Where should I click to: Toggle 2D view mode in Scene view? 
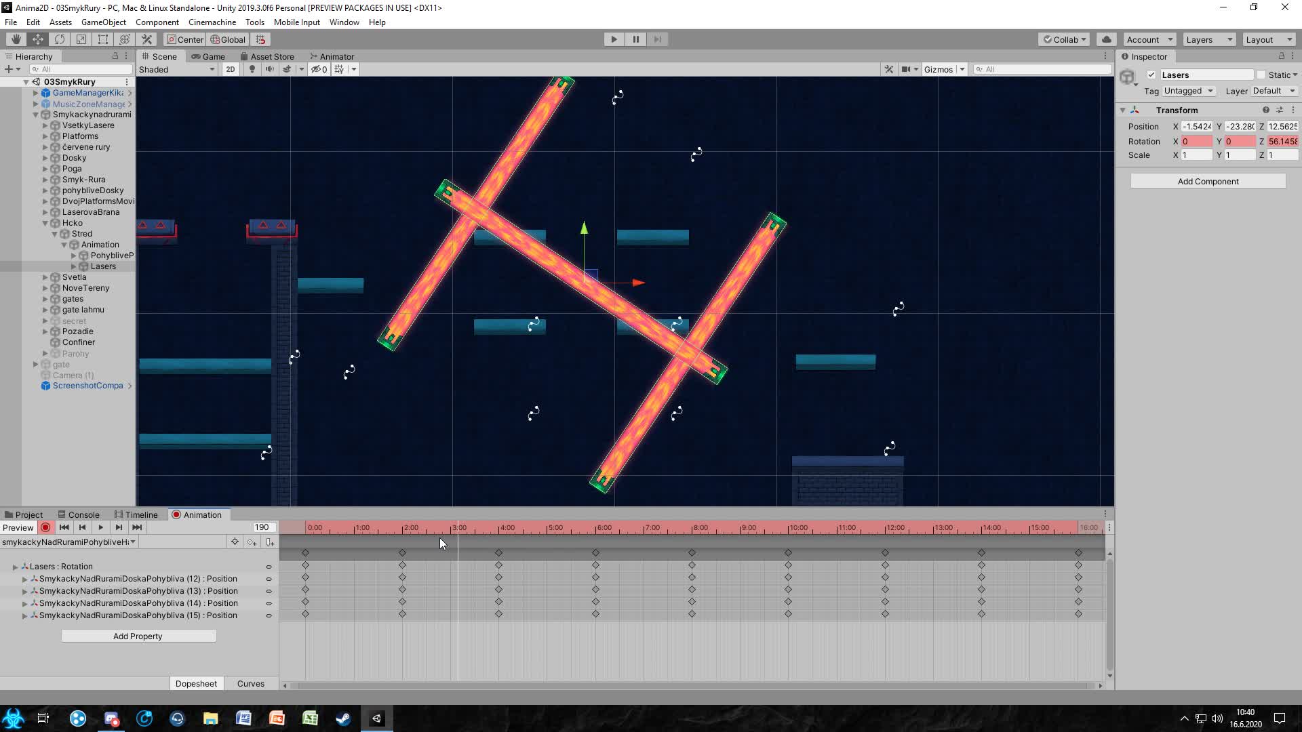[231, 69]
